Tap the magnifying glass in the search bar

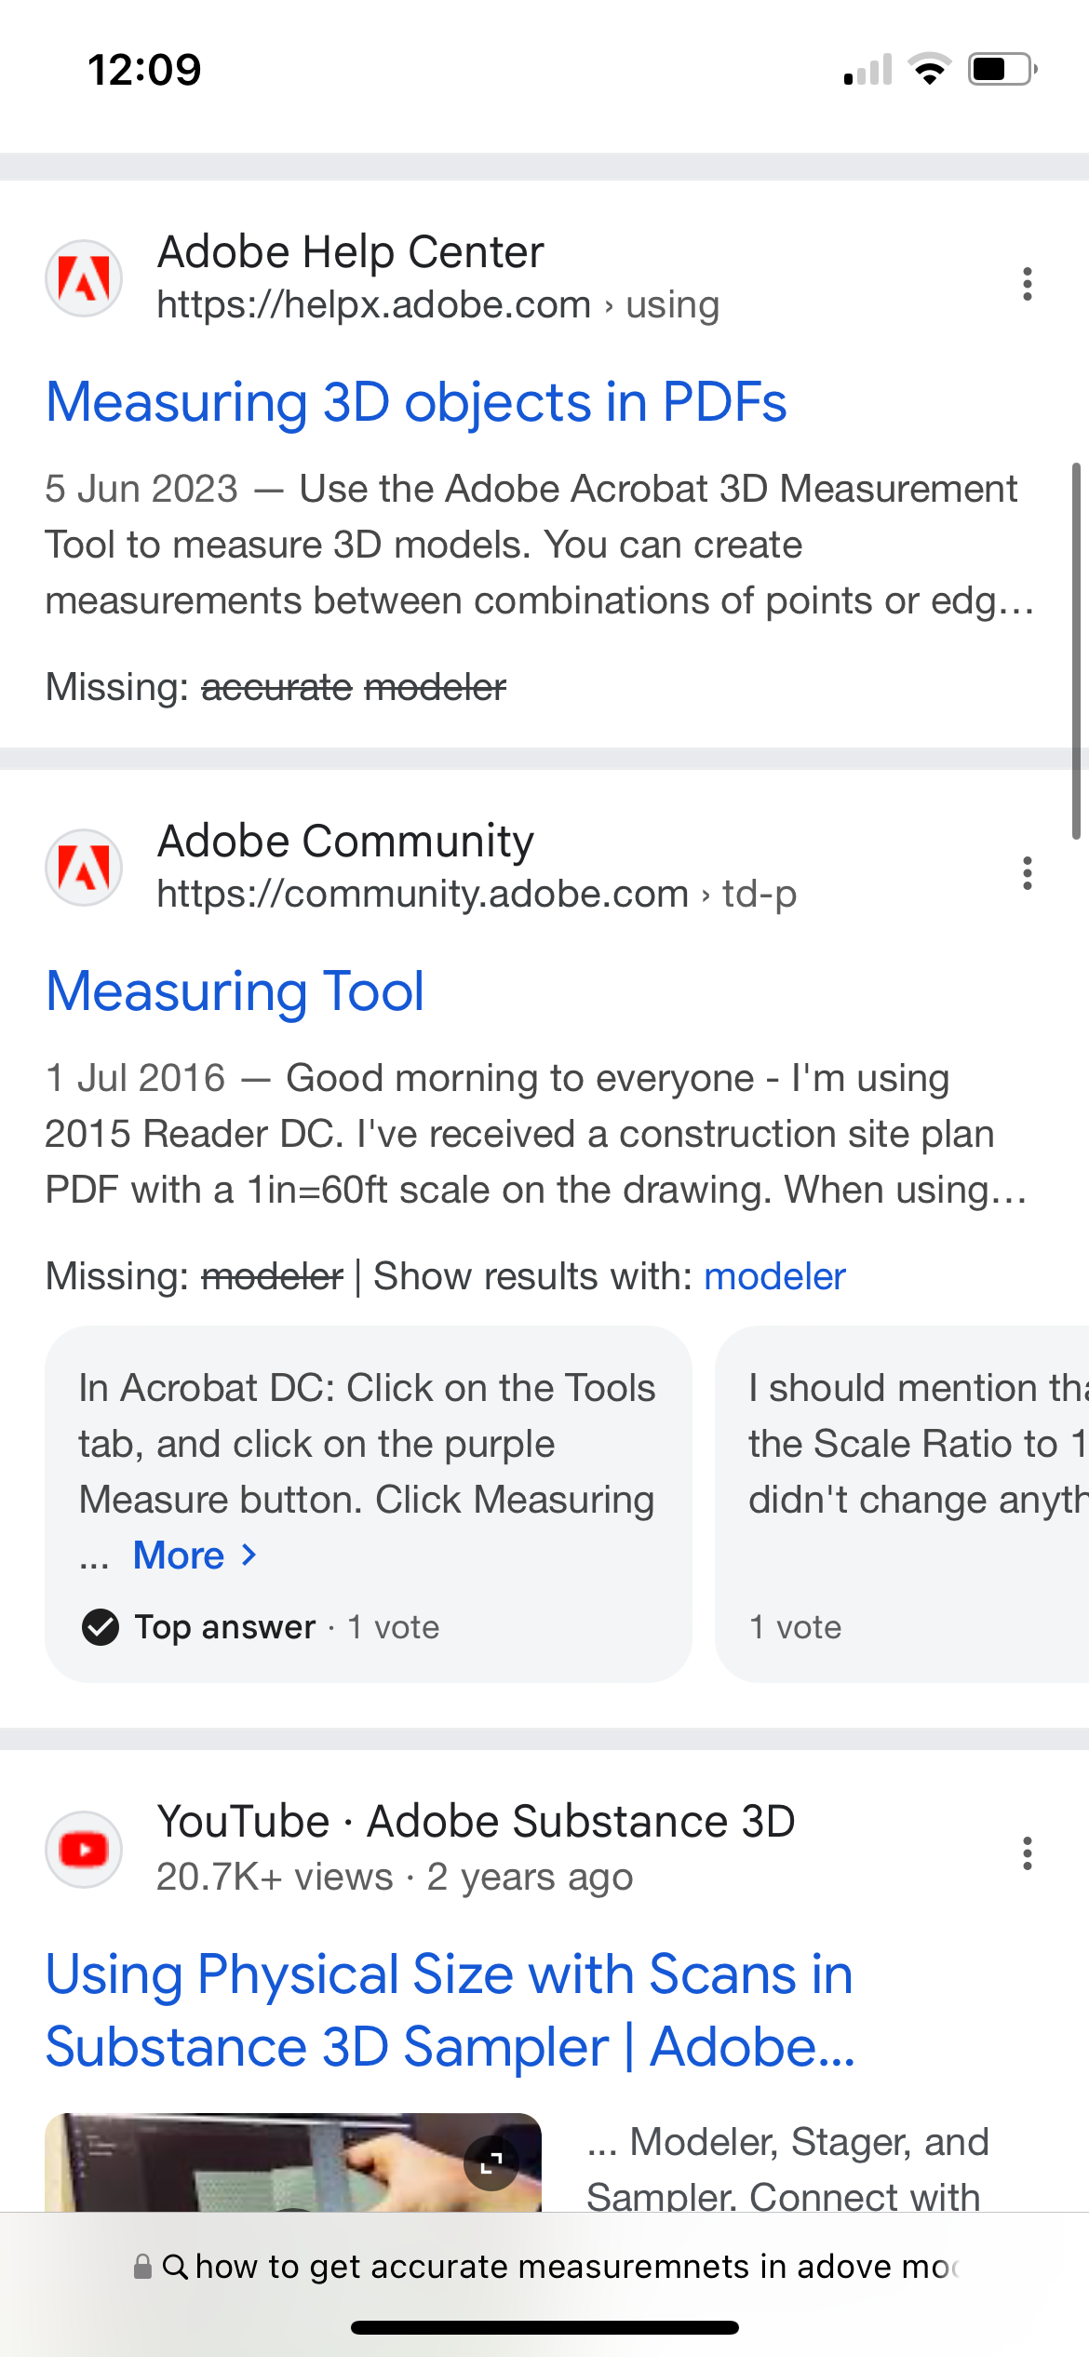pos(177,2267)
